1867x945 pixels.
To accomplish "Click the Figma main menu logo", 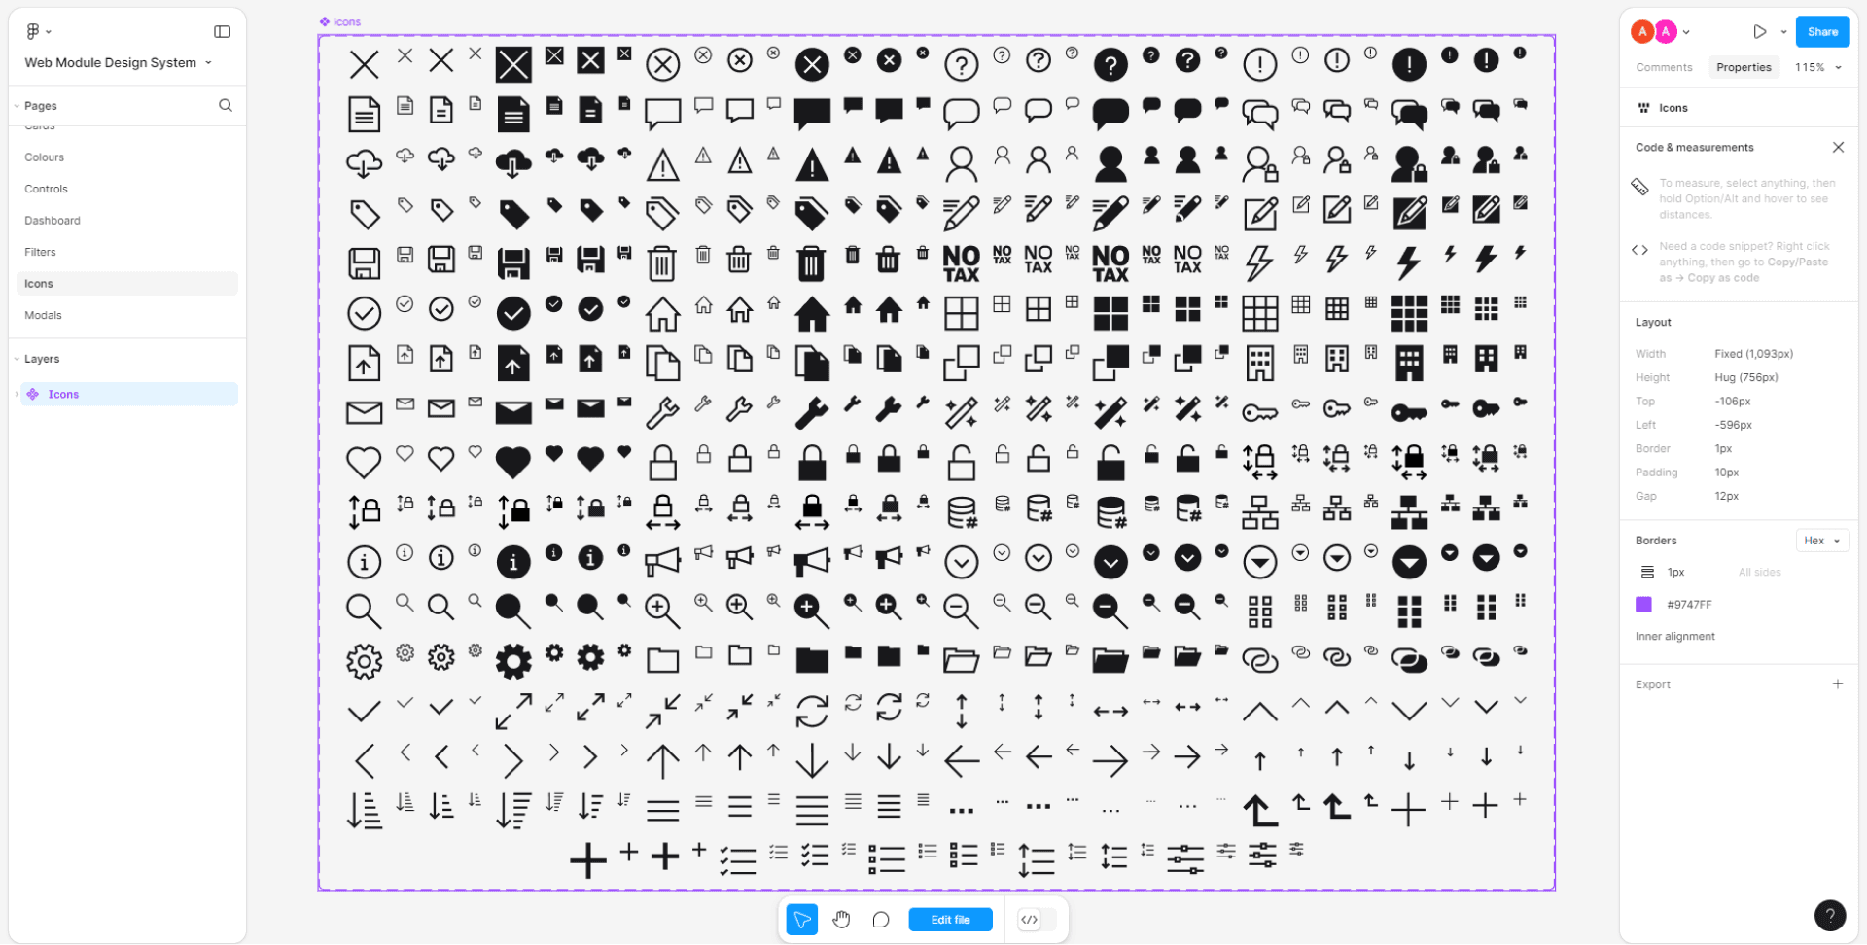I will [x=32, y=31].
